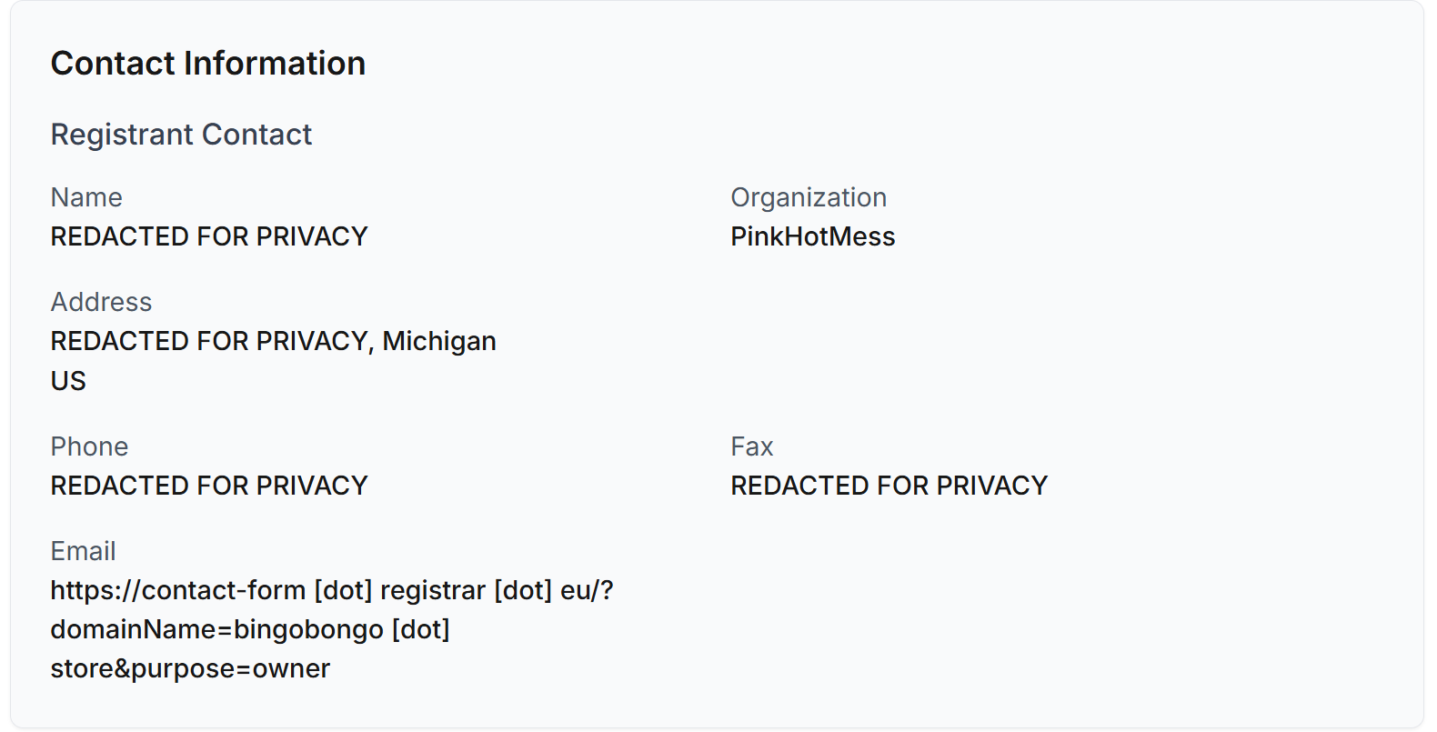Click the Phone field label
Viewport: 1437px width, 732px height.
89,446
